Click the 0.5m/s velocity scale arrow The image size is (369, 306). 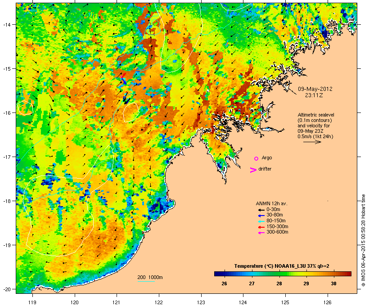tap(312, 142)
